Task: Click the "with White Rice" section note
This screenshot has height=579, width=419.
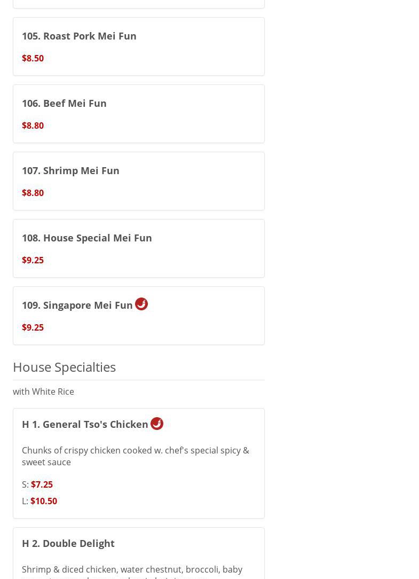Action: [43, 392]
